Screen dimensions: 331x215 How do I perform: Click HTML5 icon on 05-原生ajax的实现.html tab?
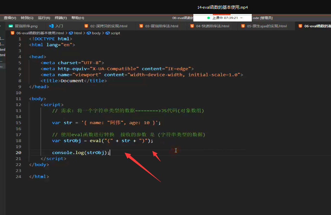click(243, 26)
